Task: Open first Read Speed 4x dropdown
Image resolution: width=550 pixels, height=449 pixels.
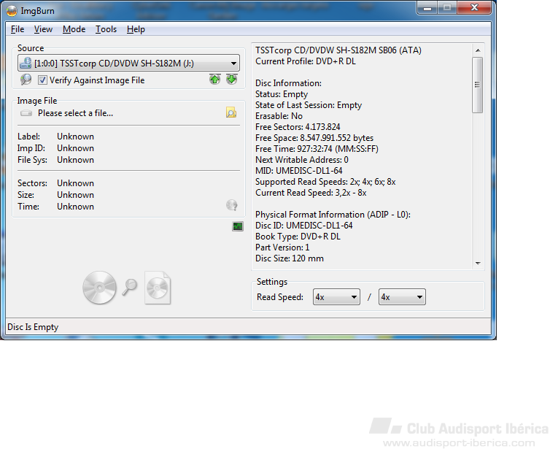Action: click(336, 297)
